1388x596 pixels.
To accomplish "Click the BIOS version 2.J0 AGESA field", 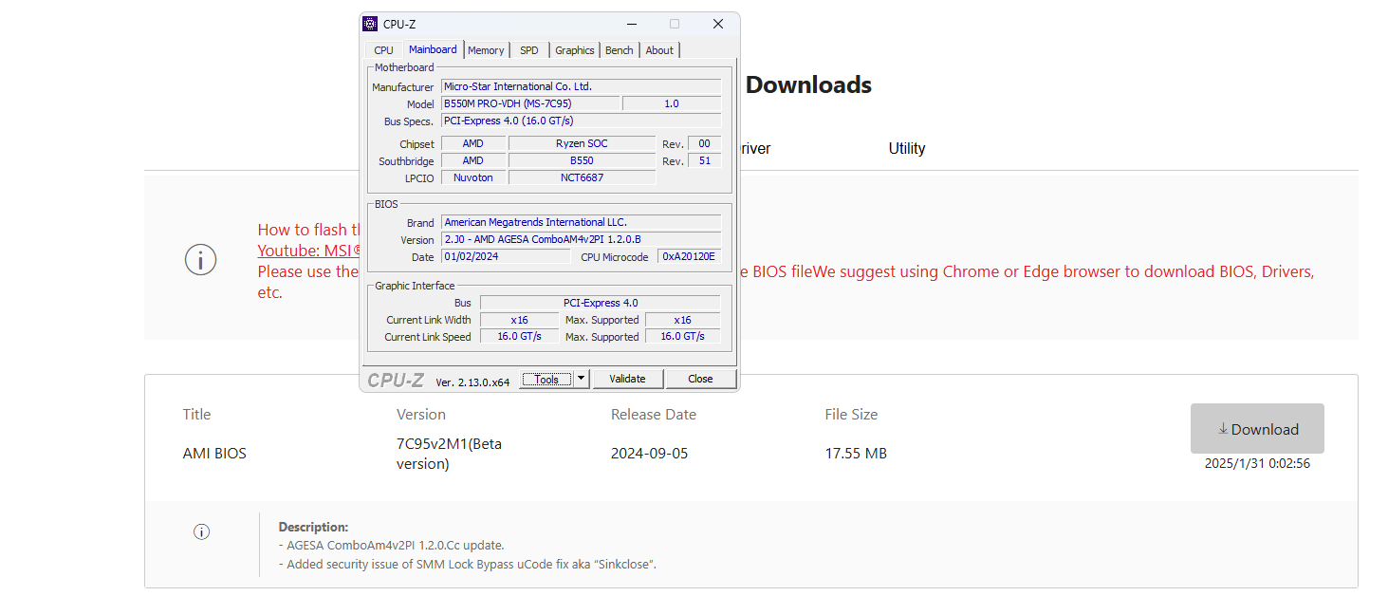I will click(x=581, y=239).
